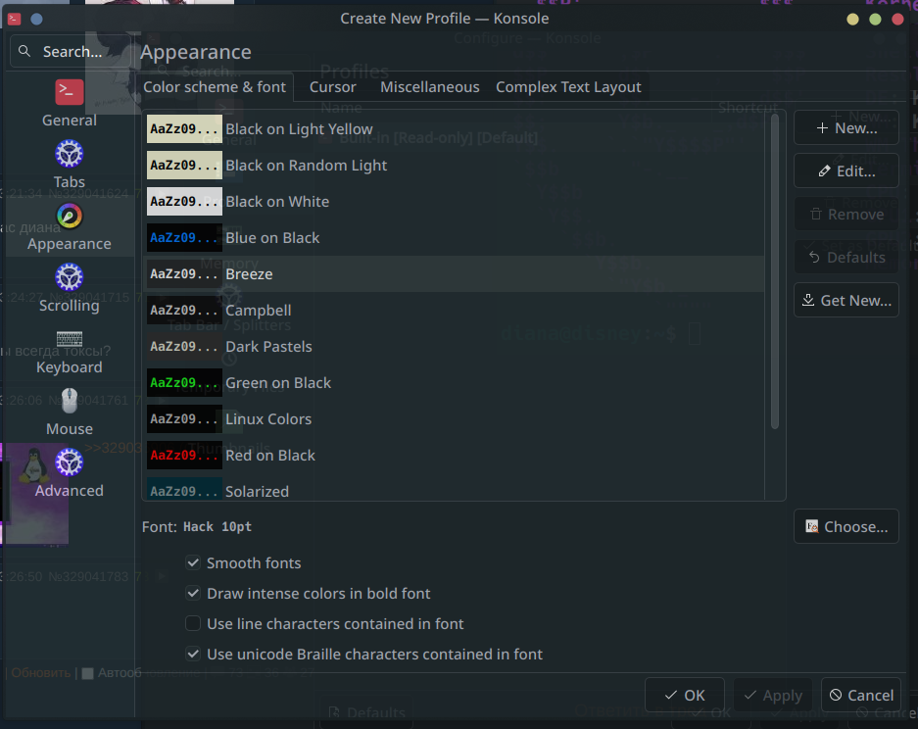Click the Black on White color preview
This screenshot has width=918, height=729.
click(184, 202)
